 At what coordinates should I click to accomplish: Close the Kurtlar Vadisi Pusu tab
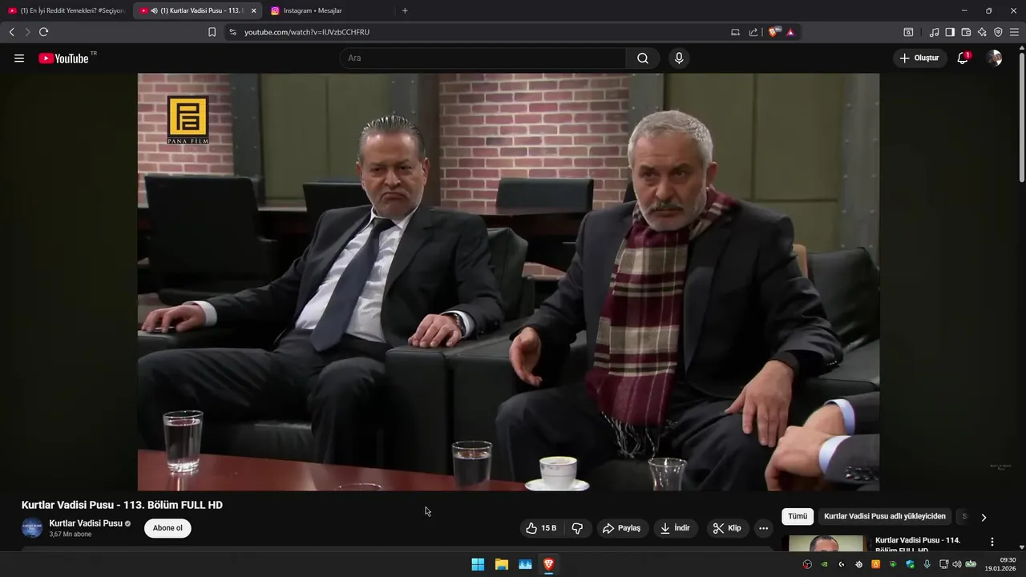click(253, 10)
